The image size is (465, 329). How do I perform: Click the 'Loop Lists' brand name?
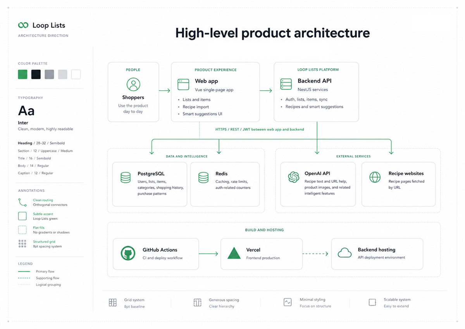pyautogui.click(x=49, y=26)
